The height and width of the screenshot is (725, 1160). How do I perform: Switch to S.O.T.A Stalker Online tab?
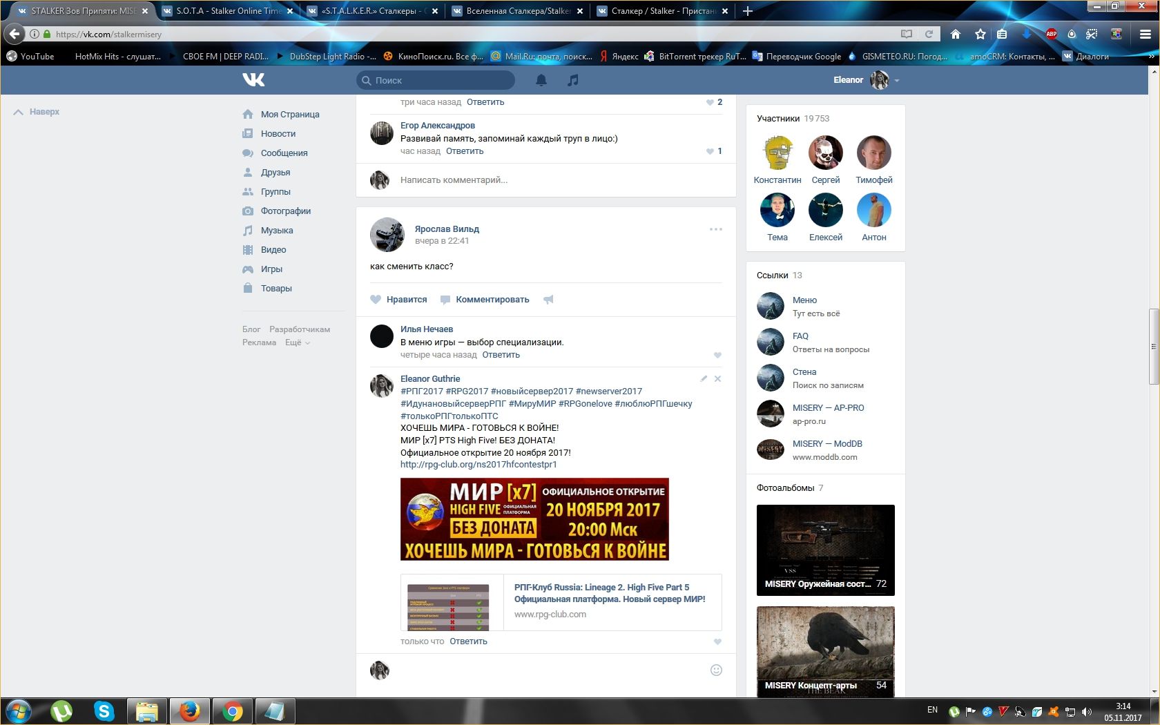click(x=228, y=11)
